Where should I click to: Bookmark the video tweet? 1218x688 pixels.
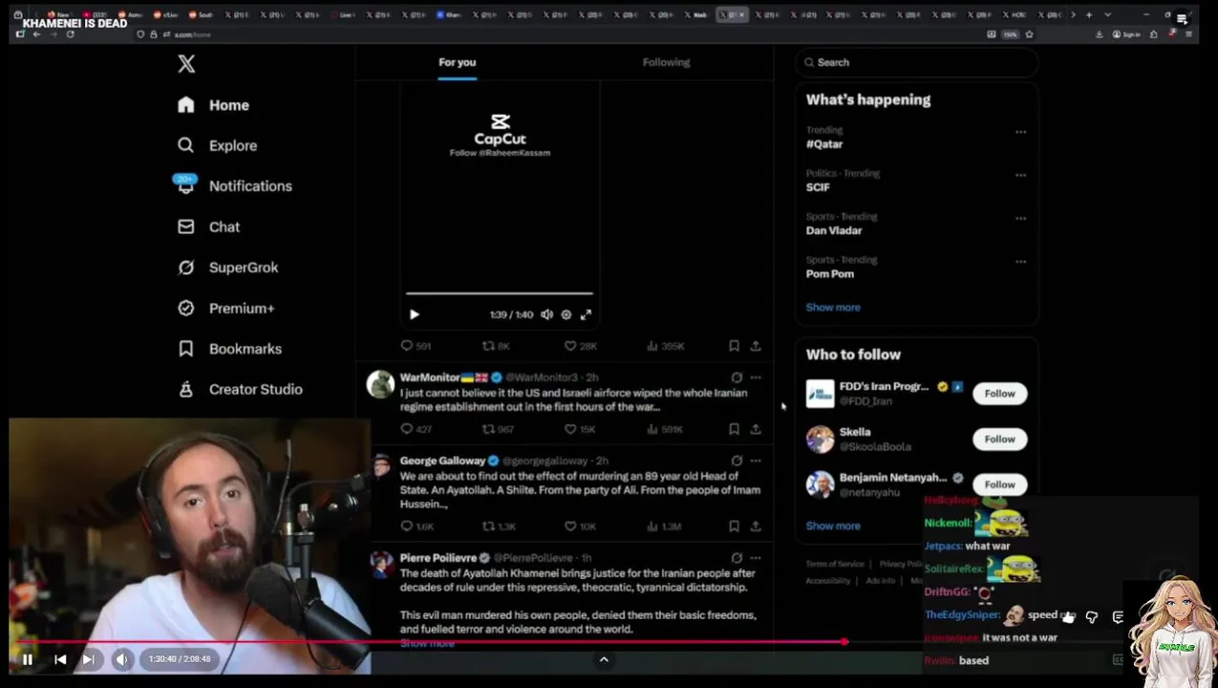734,346
